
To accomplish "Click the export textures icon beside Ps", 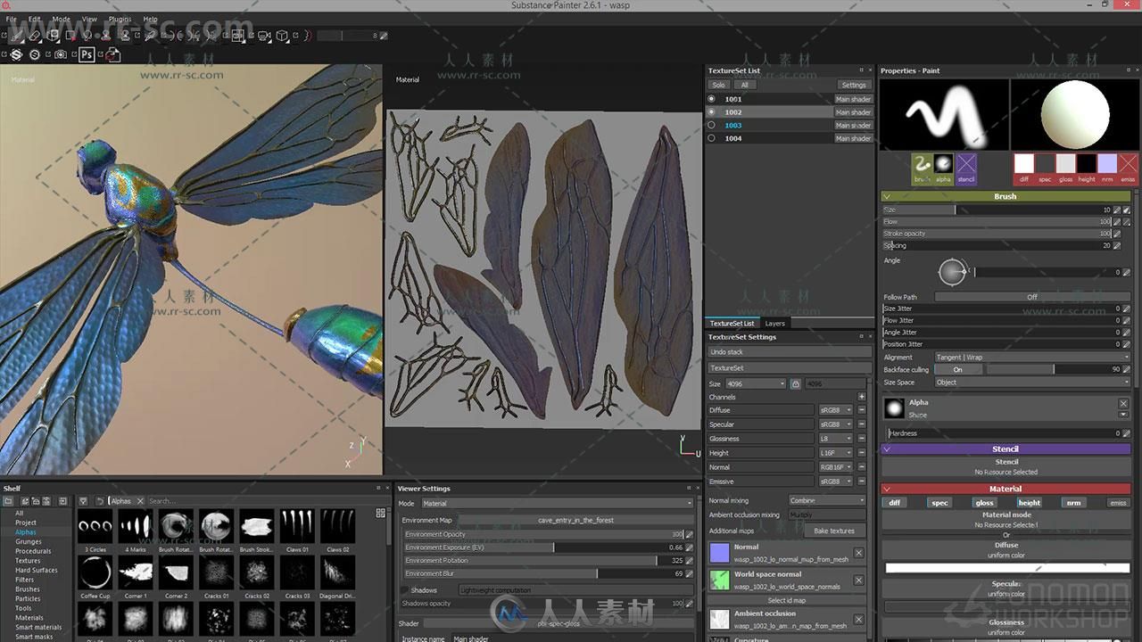I will [x=112, y=54].
